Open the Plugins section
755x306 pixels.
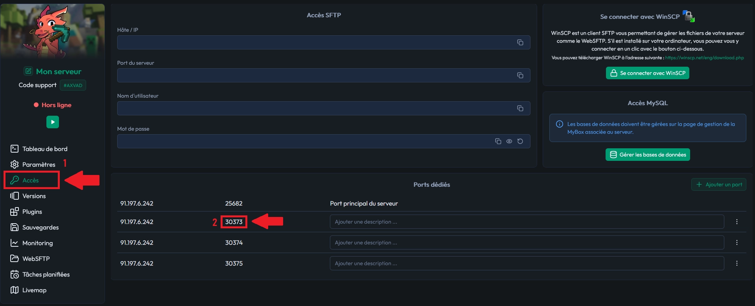pyautogui.click(x=32, y=211)
